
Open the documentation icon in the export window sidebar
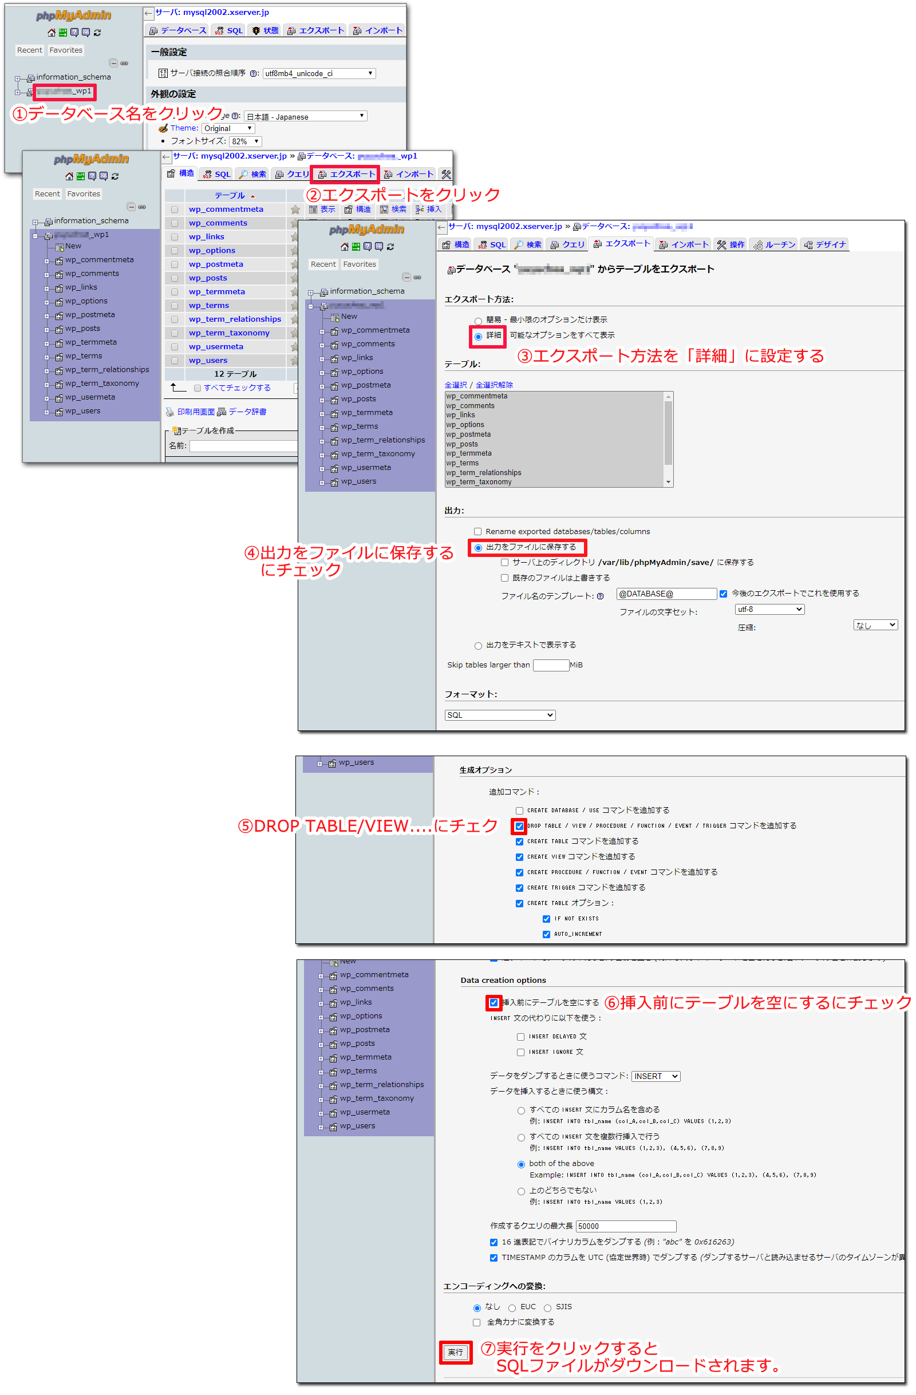click(x=368, y=247)
